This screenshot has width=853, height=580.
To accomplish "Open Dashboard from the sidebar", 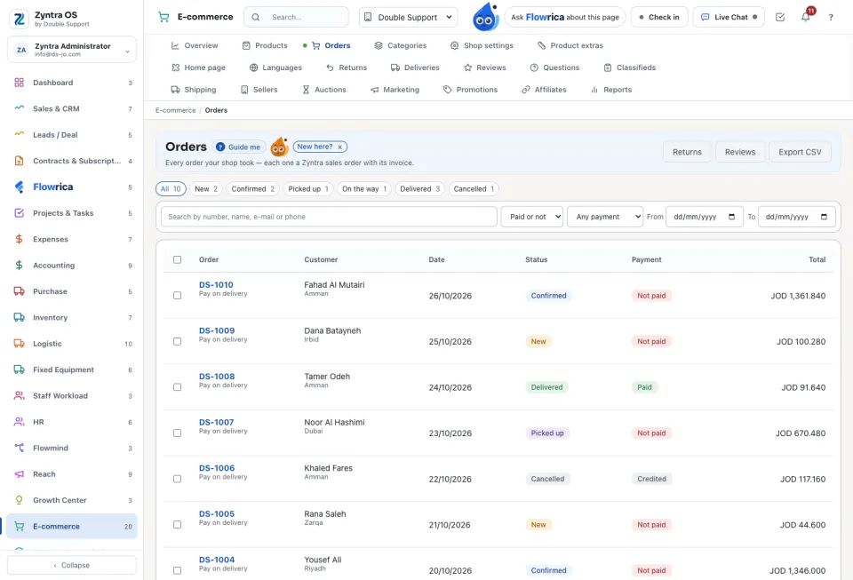I will click(x=72, y=83).
